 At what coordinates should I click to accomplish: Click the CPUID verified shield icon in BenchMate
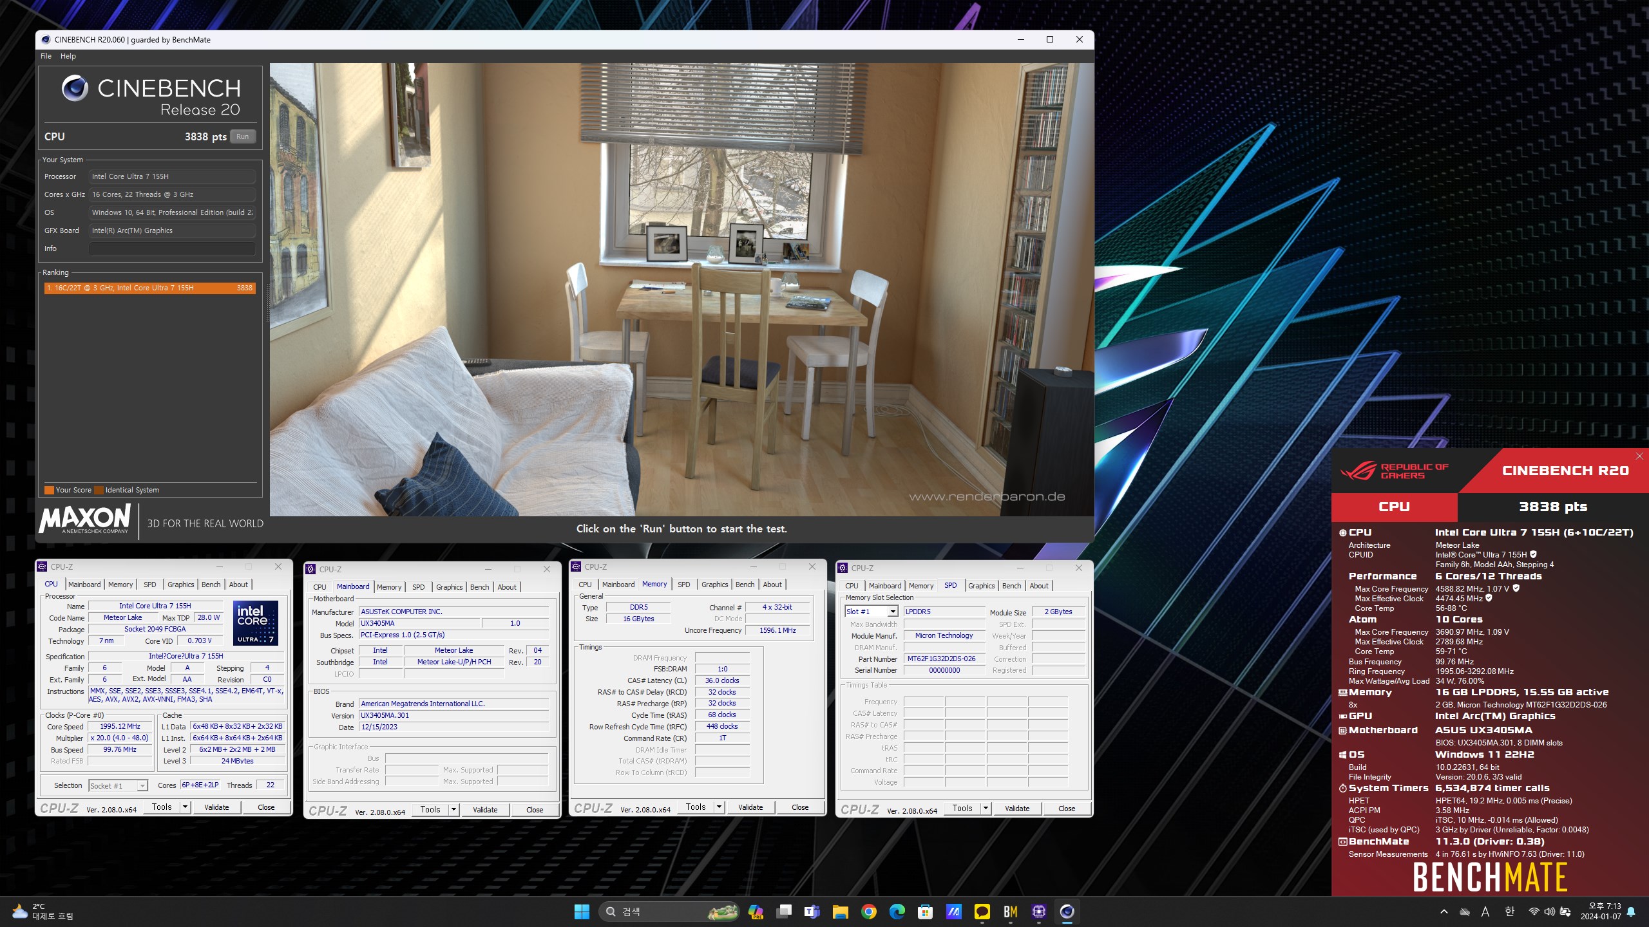1533,554
